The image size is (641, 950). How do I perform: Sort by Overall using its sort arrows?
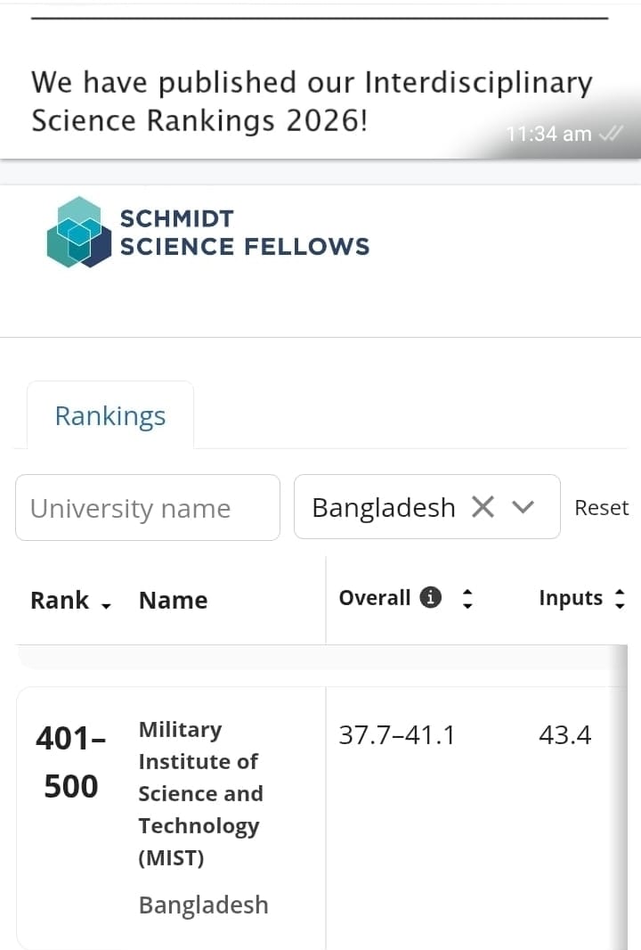(467, 599)
